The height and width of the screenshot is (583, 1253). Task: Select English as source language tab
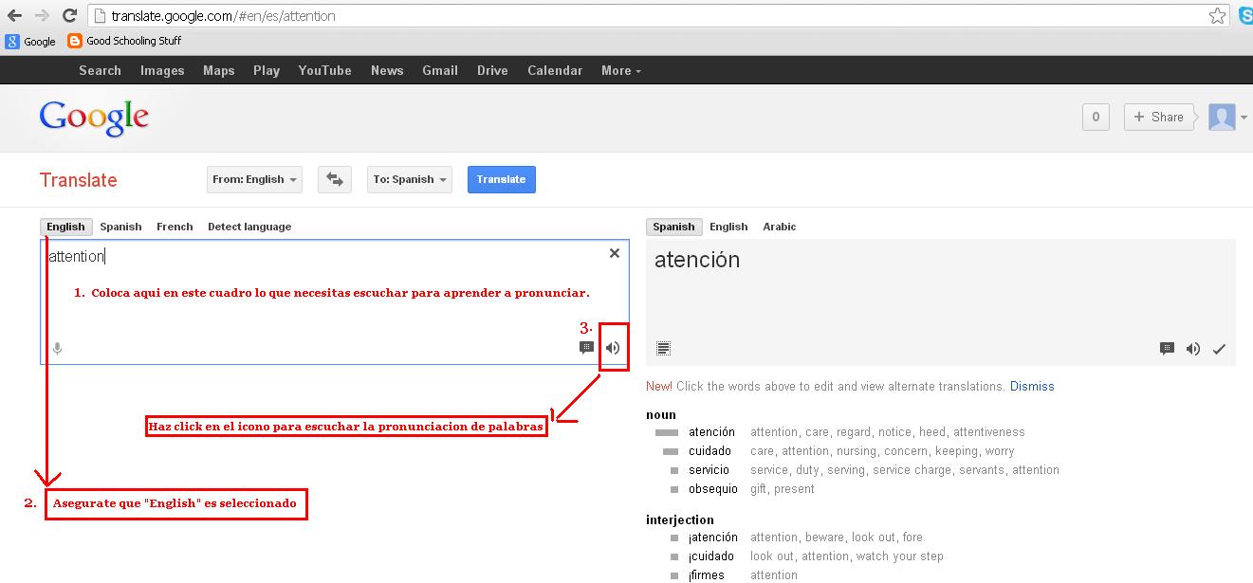coord(65,227)
